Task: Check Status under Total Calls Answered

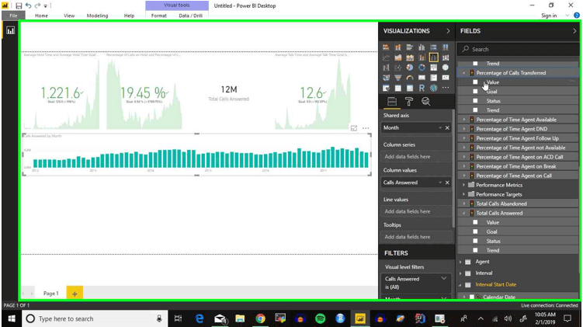Action: pos(475,241)
